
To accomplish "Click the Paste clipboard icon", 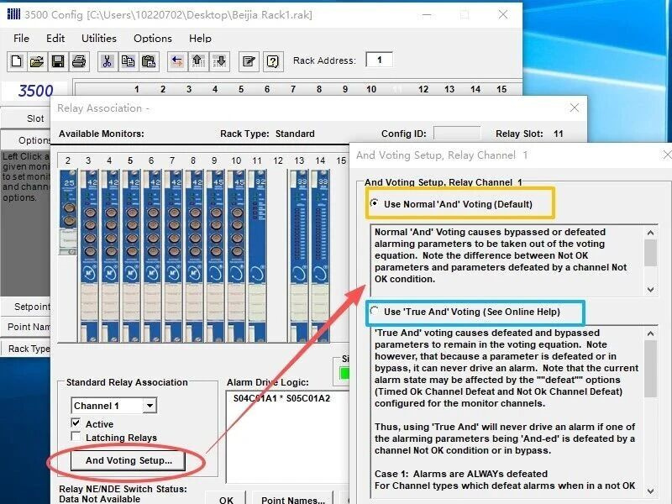I will point(149,60).
